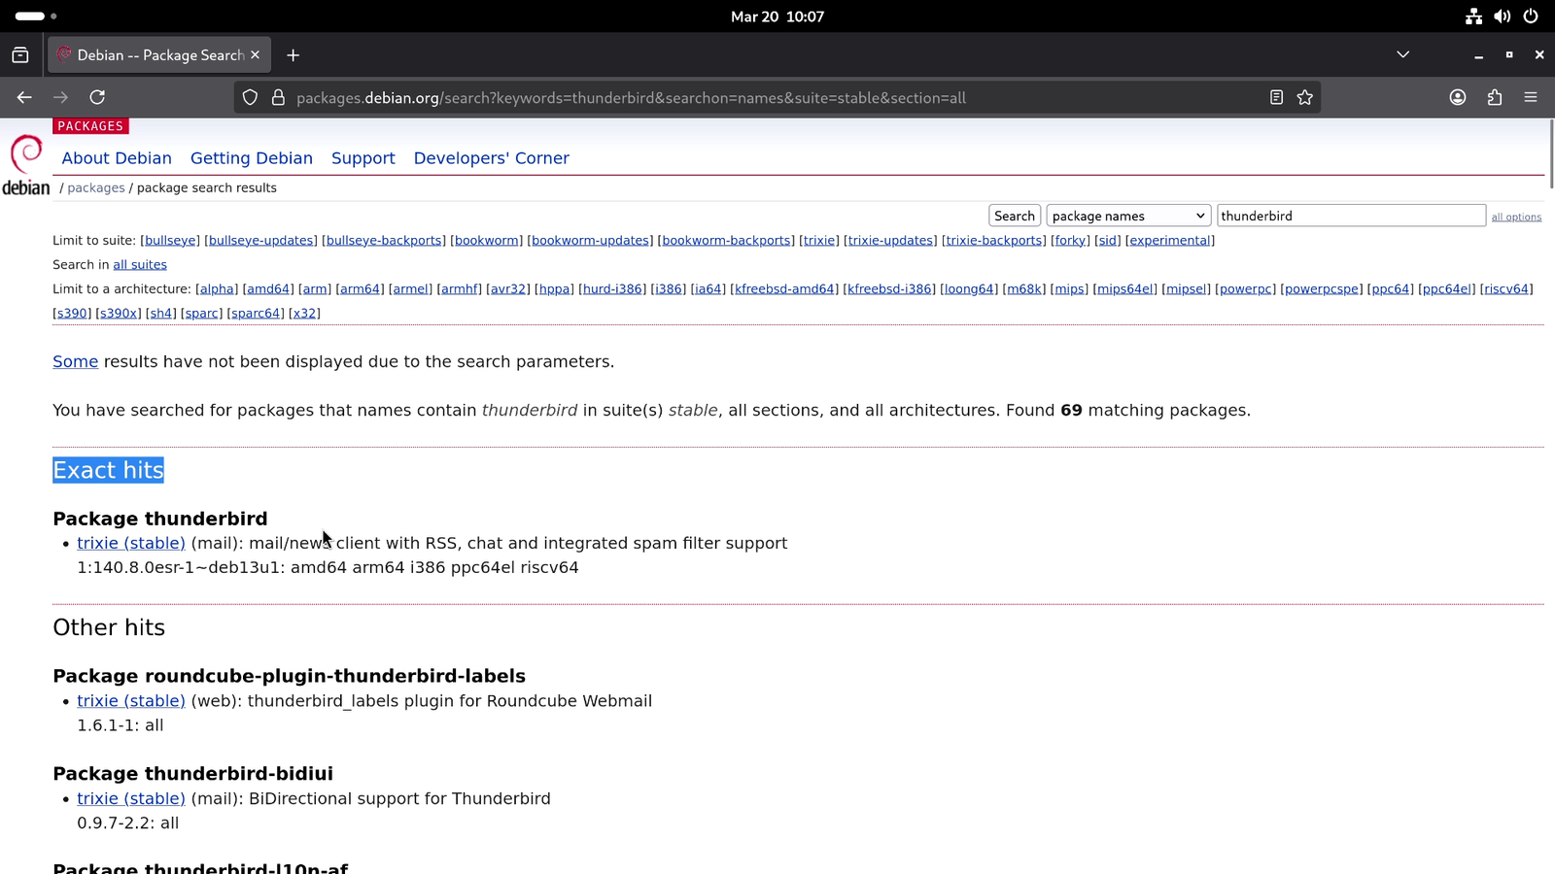Limit architecture to riscv64

pos(1506,289)
